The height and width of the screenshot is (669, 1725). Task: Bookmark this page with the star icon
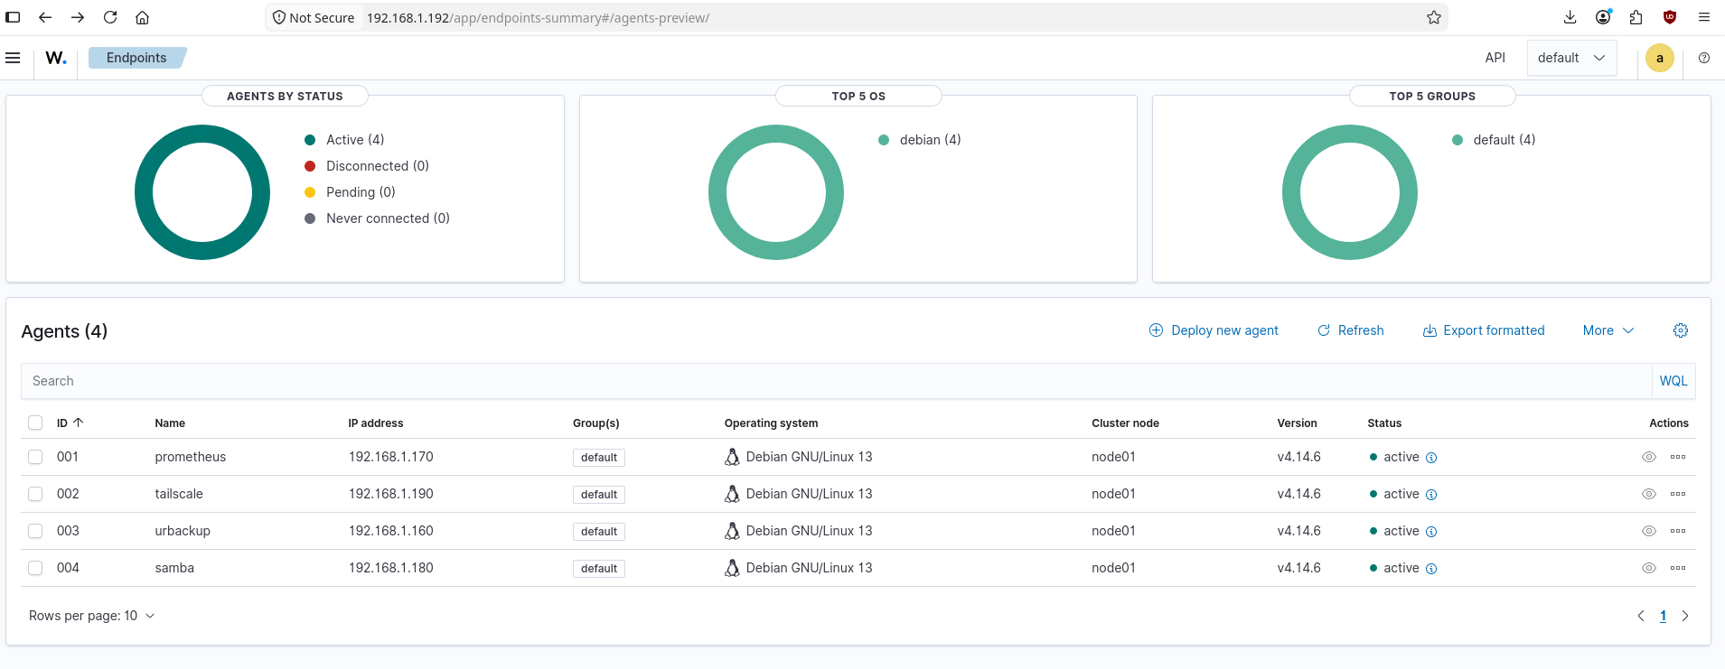(x=1434, y=17)
